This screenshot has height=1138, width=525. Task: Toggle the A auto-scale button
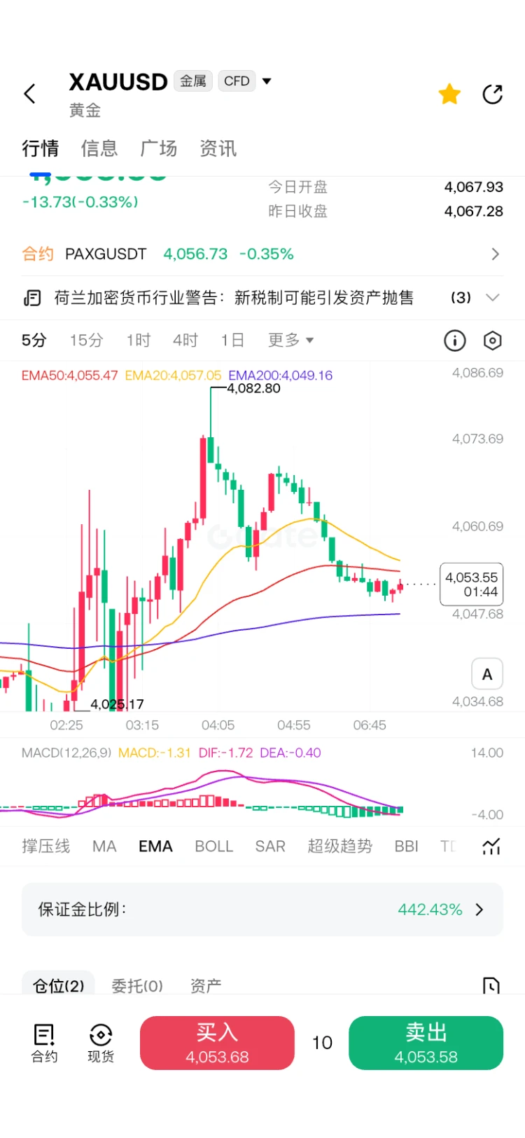click(487, 674)
